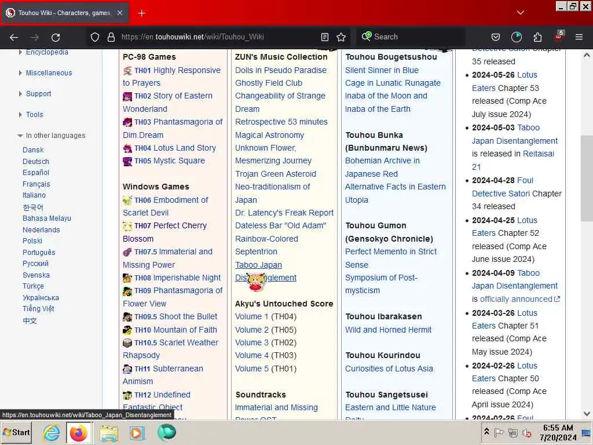Open the tracking protection shield icon
Viewport: 593px width, 445px height.
click(95, 37)
